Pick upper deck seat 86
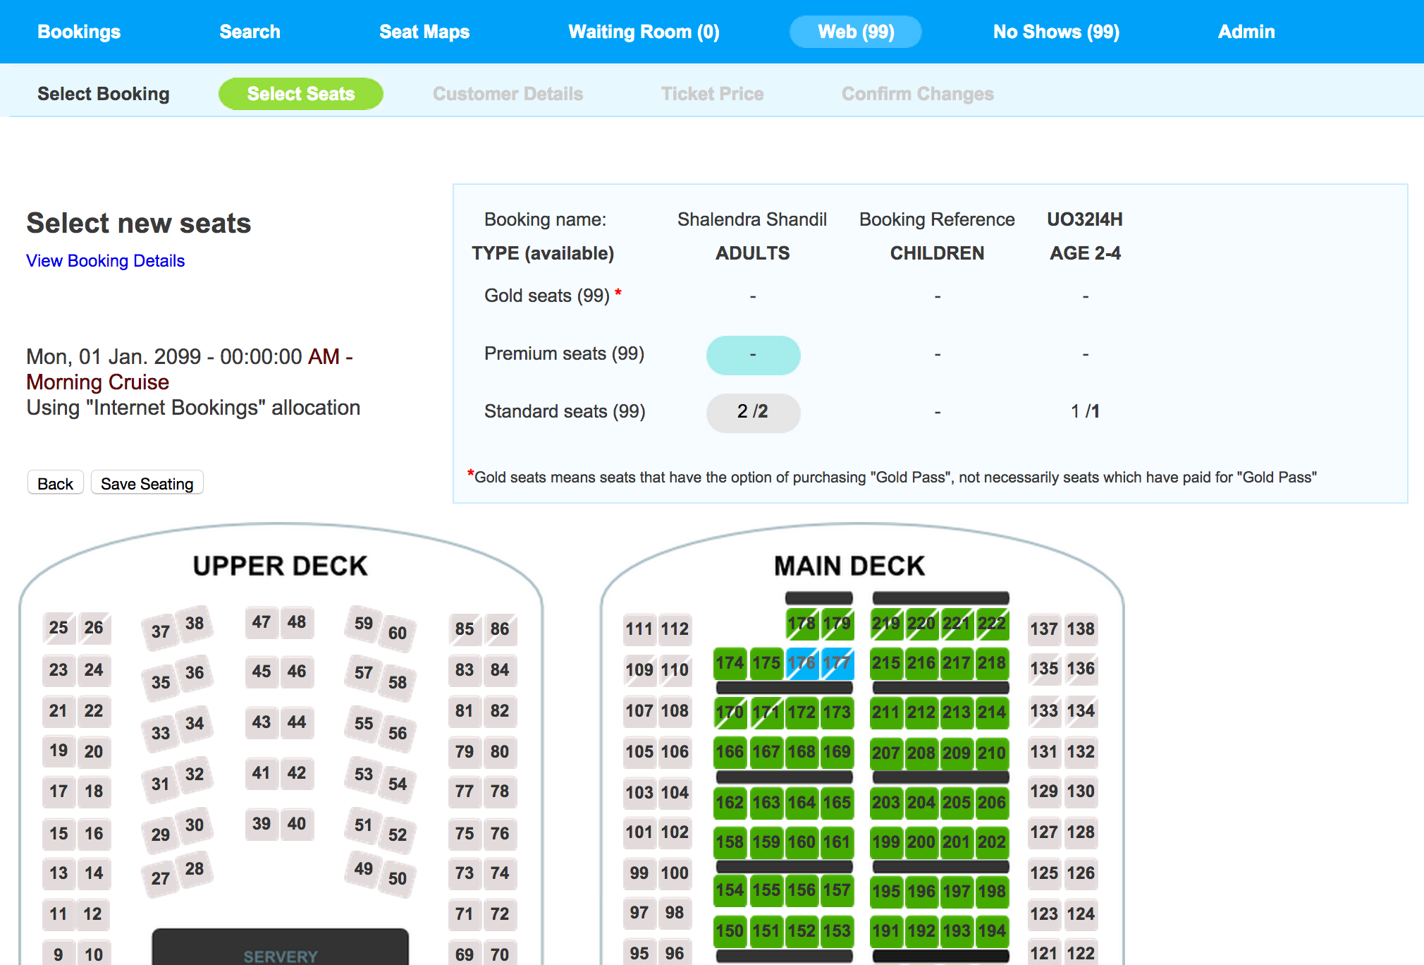The image size is (1424, 965). click(x=500, y=629)
